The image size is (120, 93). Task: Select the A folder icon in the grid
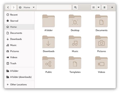[49, 21]
